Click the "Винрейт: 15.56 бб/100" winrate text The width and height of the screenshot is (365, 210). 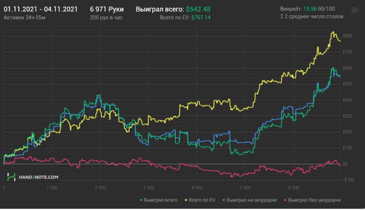coord(308,9)
